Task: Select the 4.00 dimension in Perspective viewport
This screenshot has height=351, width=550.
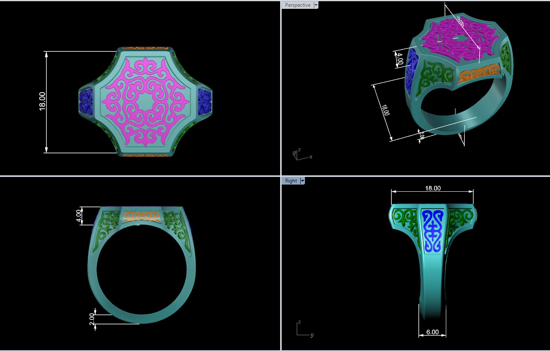Action: [400, 59]
